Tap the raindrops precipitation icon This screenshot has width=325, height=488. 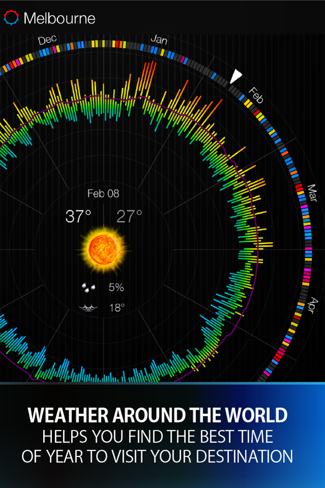point(88,288)
